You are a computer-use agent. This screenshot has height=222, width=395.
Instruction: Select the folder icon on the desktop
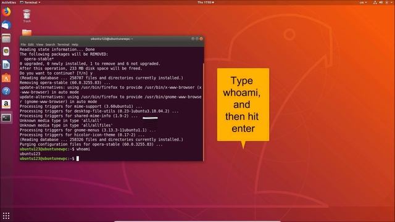point(27,33)
